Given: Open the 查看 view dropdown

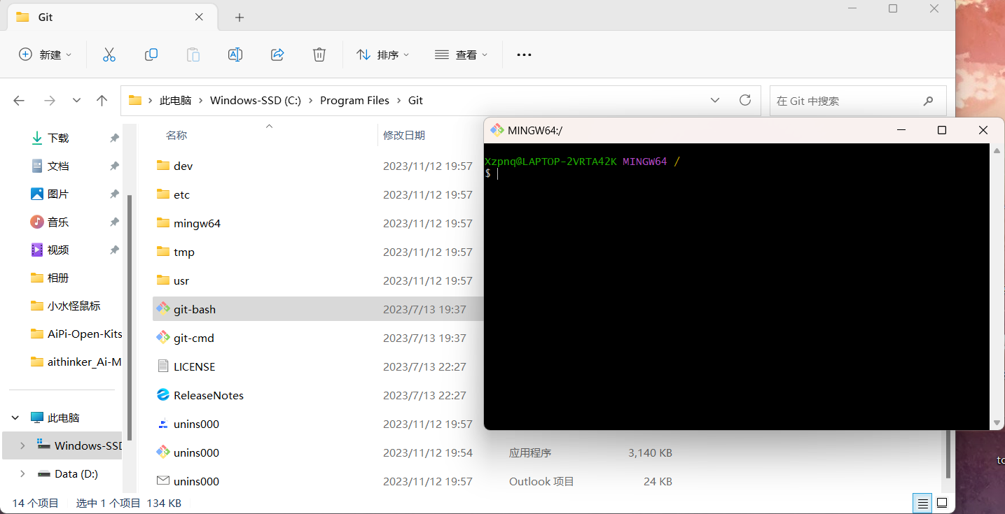Looking at the screenshot, I should click(x=461, y=55).
